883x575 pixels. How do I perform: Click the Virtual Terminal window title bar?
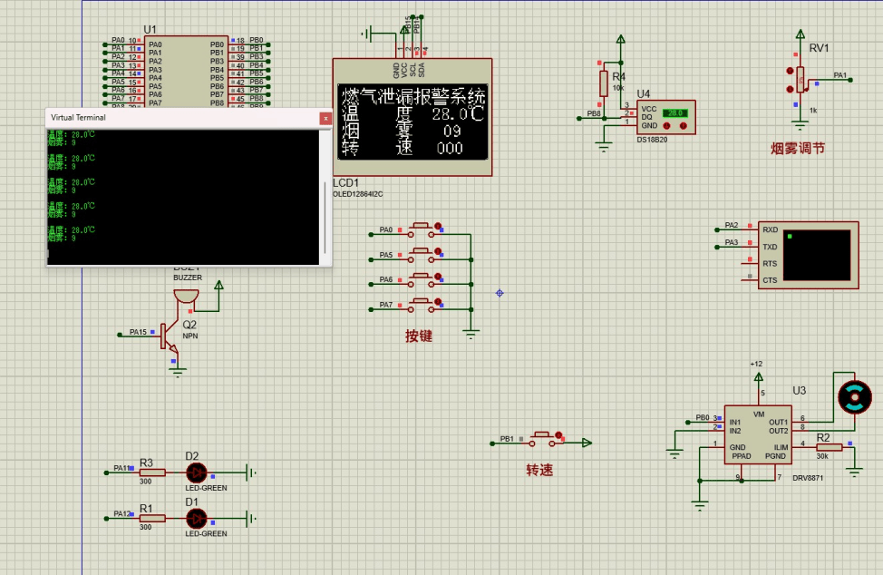[181, 118]
